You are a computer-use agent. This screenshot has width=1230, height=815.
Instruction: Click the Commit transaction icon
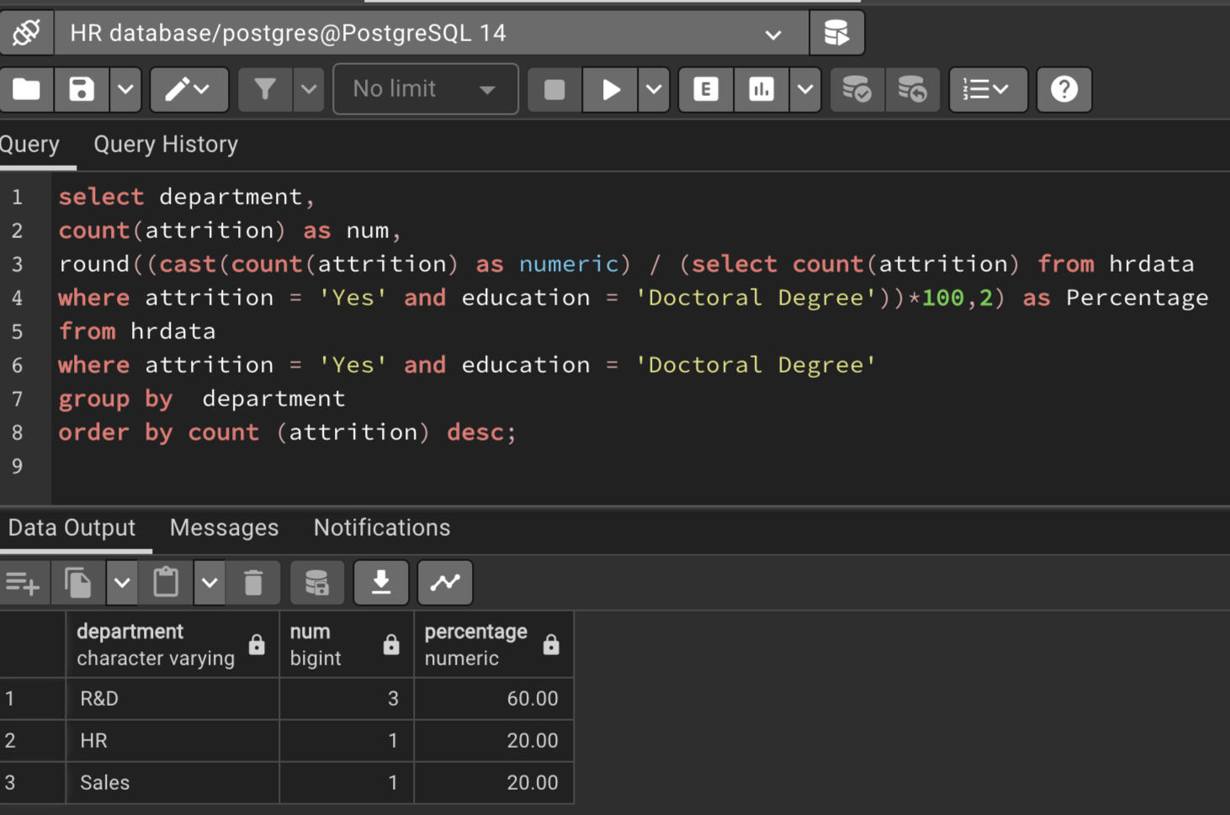pyautogui.click(x=856, y=89)
